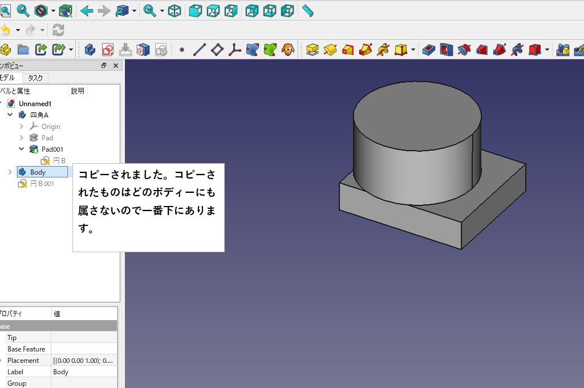The height and width of the screenshot is (388, 584).
Task: Create a datum point
Action: tap(182, 49)
